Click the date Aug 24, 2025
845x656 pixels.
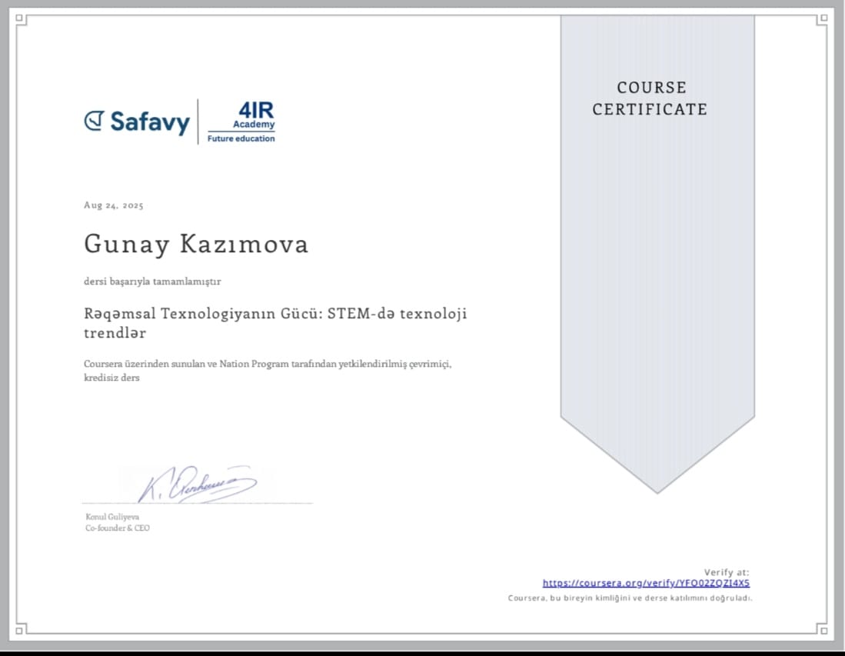114,205
